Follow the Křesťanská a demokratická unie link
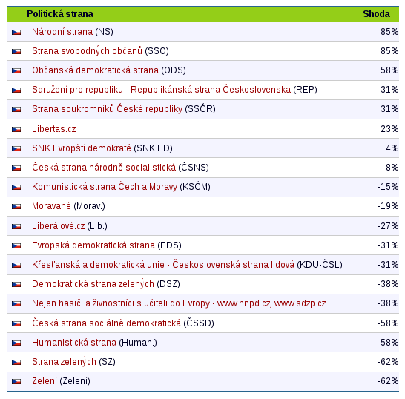 pos(163,265)
